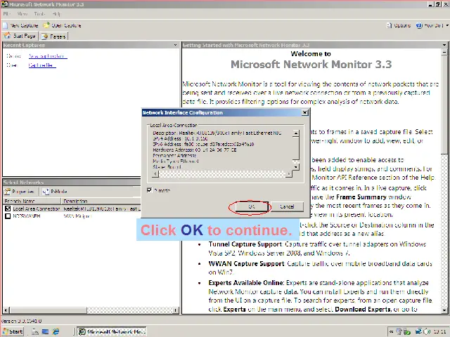Click the IPv6 Address line in the dialog

203,144
